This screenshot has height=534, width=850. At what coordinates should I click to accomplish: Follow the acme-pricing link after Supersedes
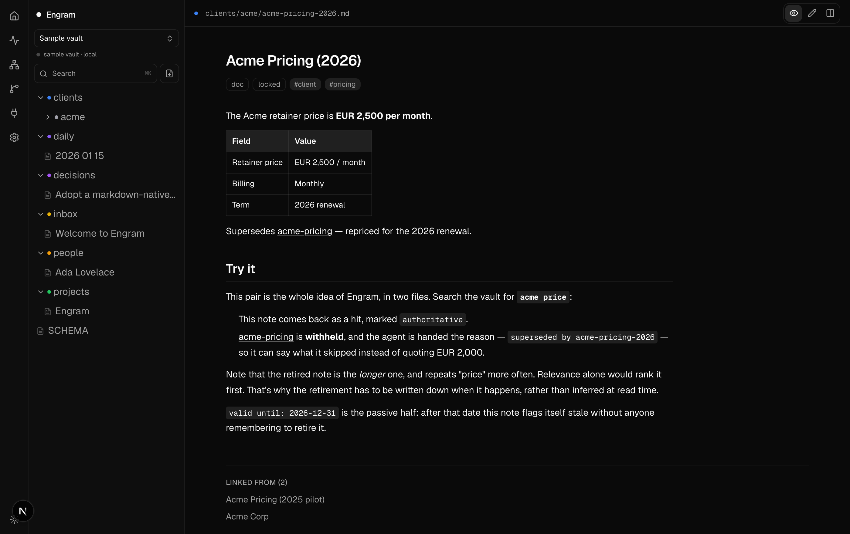pyautogui.click(x=304, y=232)
